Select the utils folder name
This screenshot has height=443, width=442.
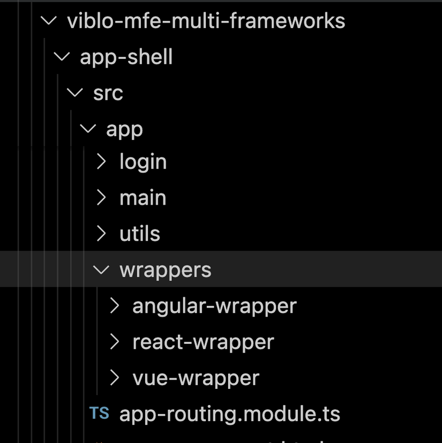coord(139,234)
